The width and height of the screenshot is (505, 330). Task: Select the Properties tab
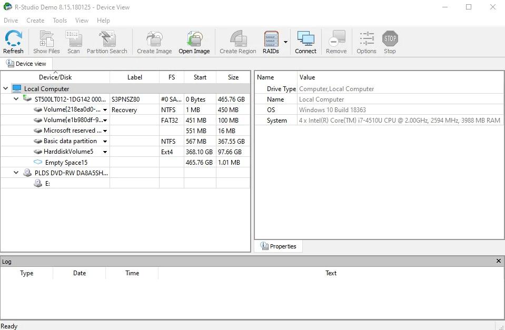click(278, 246)
